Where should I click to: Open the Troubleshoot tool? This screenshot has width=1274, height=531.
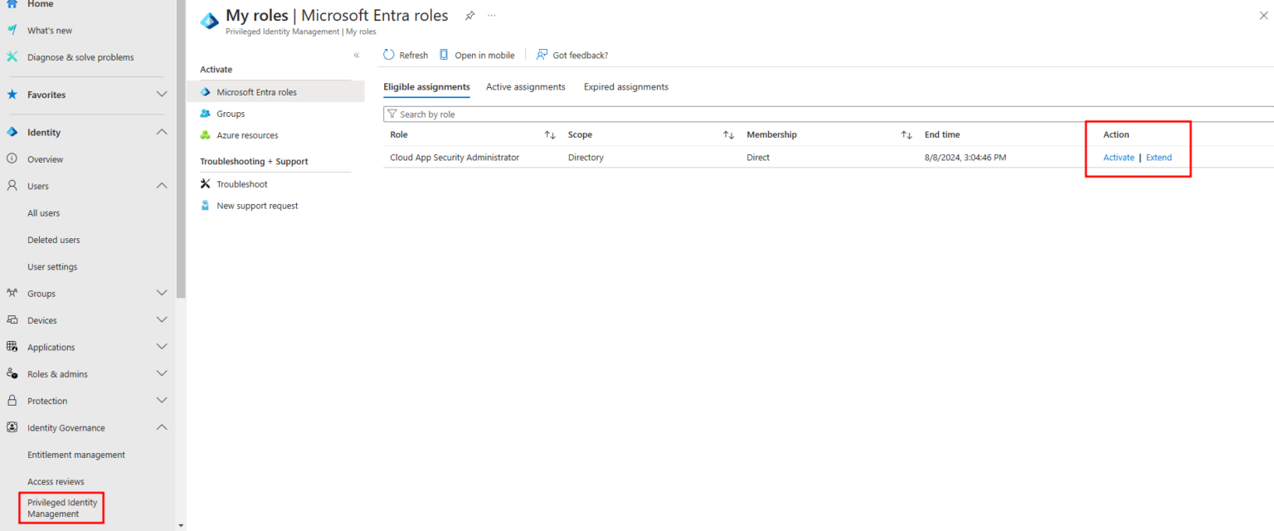coord(239,183)
